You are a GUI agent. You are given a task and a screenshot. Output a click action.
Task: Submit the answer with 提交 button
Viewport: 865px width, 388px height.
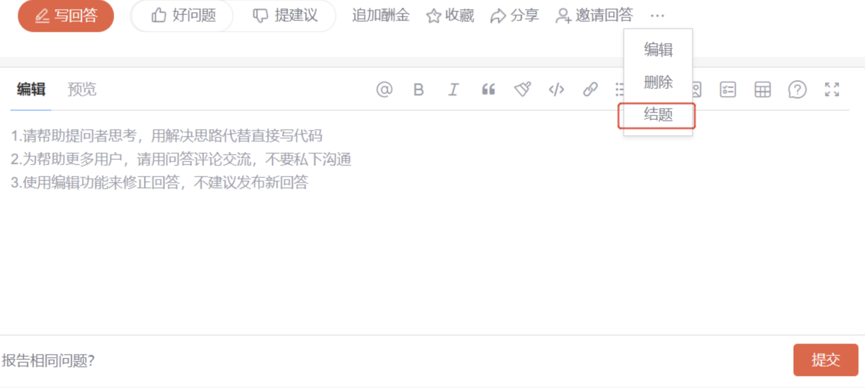826,360
